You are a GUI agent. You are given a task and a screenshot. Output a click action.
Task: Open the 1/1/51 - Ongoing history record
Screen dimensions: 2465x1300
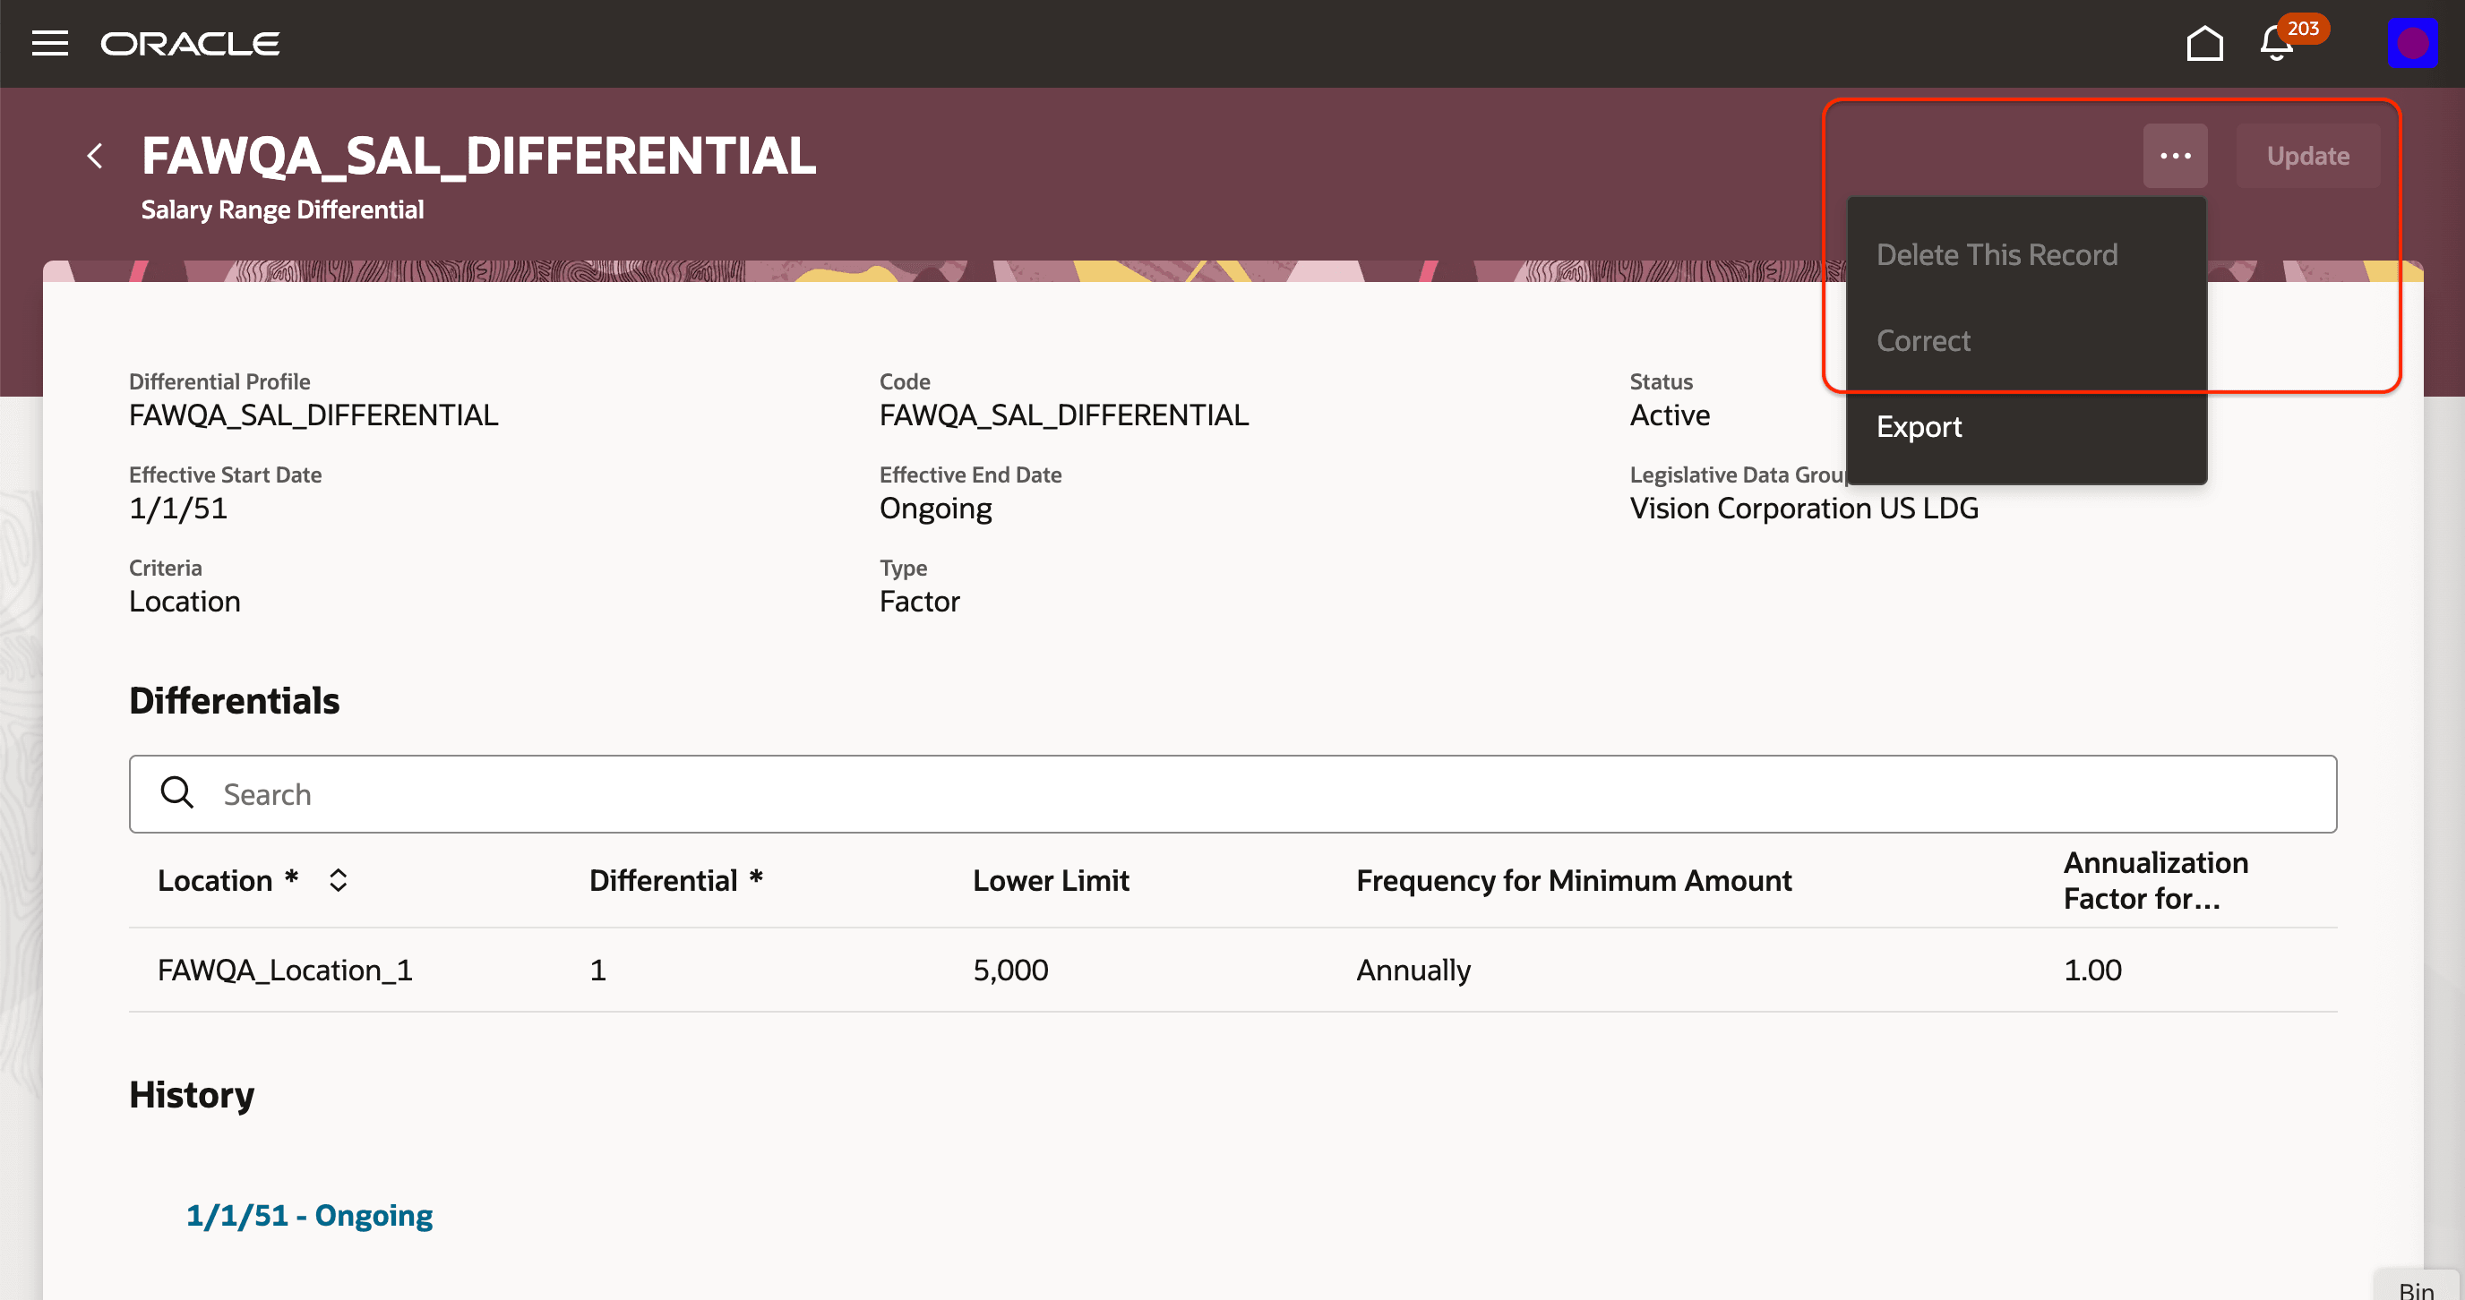coord(309,1215)
